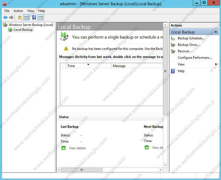Open the Action menu
This screenshot has width=221, height=180.
click(x=18, y=11)
